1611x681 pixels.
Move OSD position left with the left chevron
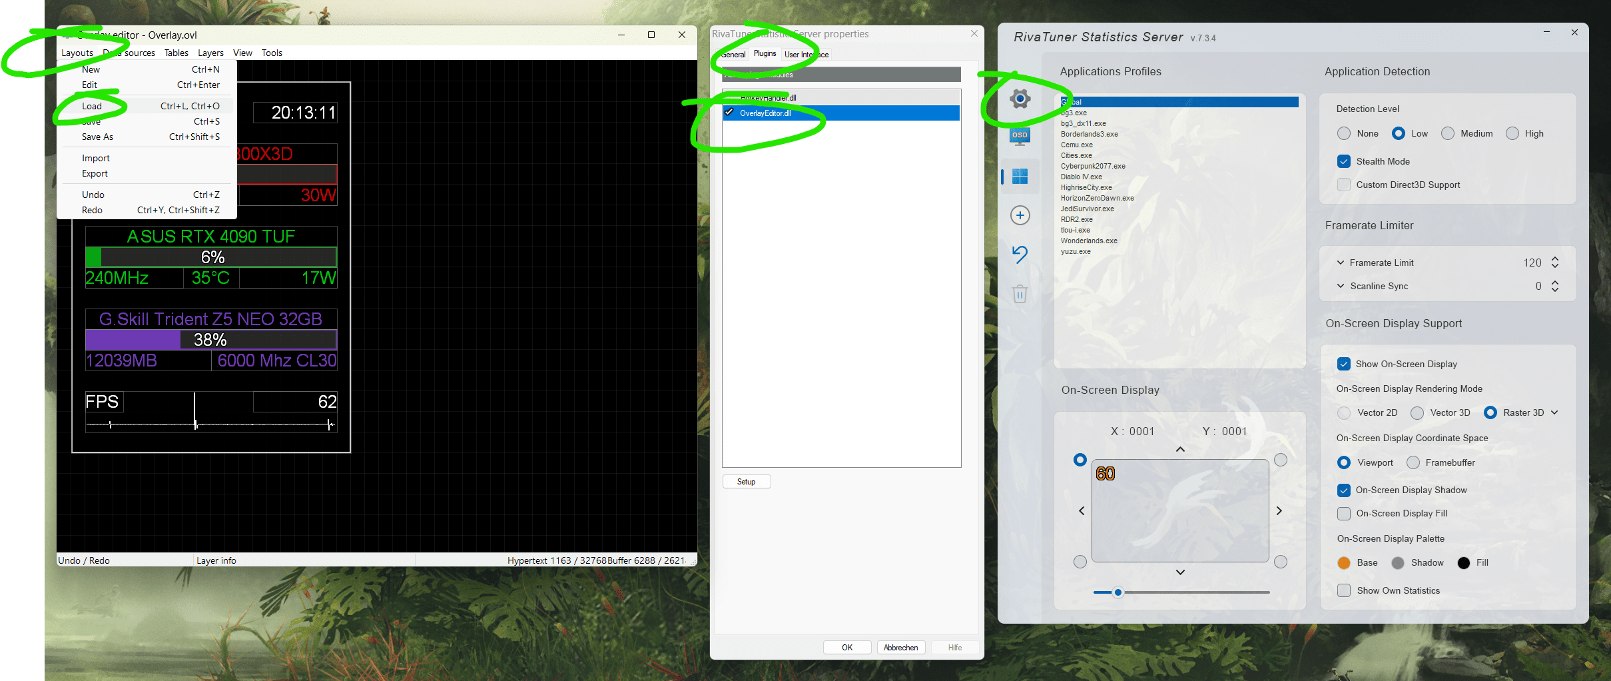[x=1082, y=510]
